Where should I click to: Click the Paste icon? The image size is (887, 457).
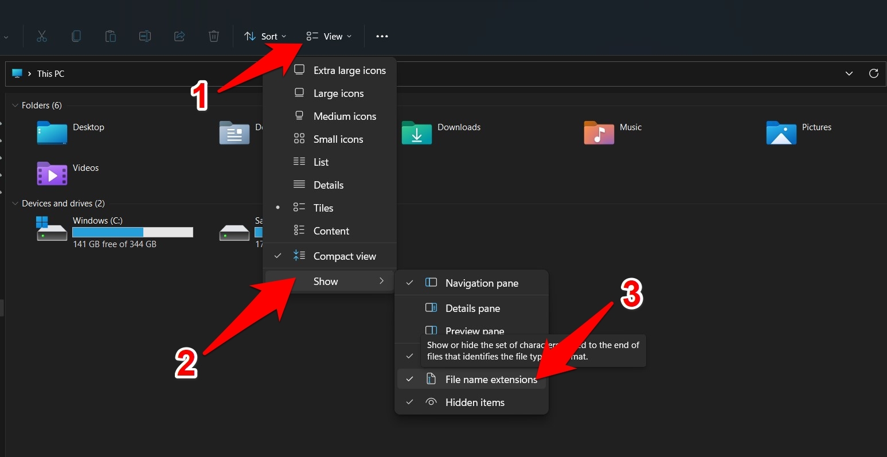pyautogui.click(x=110, y=36)
